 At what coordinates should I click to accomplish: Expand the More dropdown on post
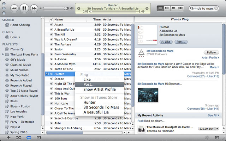pyautogui.click(x=214, y=67)
